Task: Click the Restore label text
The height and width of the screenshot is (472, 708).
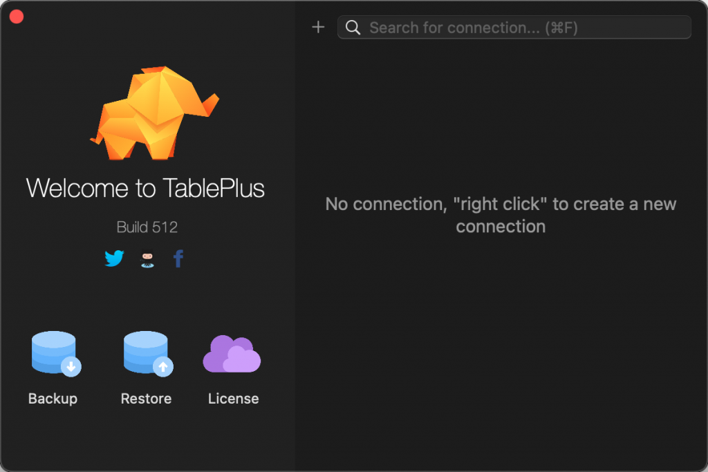Action: point(146,398)
